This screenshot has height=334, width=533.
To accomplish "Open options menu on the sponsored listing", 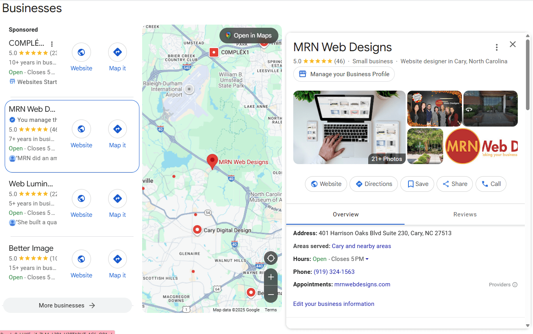I will [52, 43].
